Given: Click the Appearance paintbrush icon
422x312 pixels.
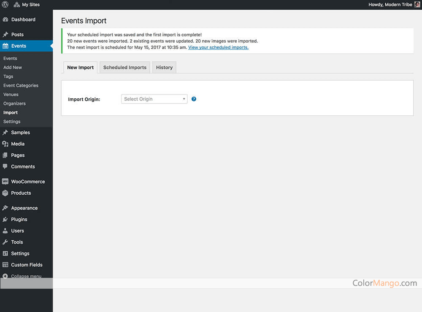Looking at the screenshot, I should [5, 208].
